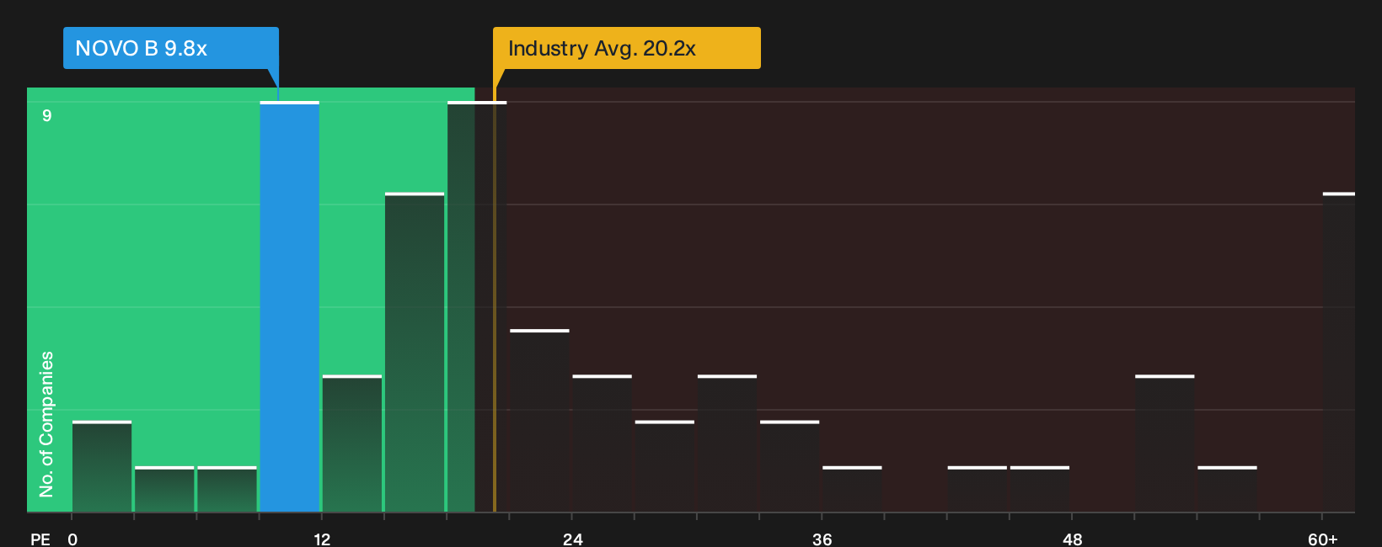Select the bar for PE 45 to 48
Image resolution: width=1382 pixels, height=547 pixels.
[1040, 490]
